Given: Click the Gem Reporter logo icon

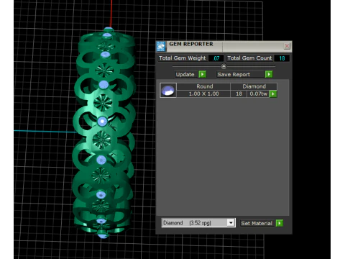Looking at the screenshot, I should click(x=161, y=46).
